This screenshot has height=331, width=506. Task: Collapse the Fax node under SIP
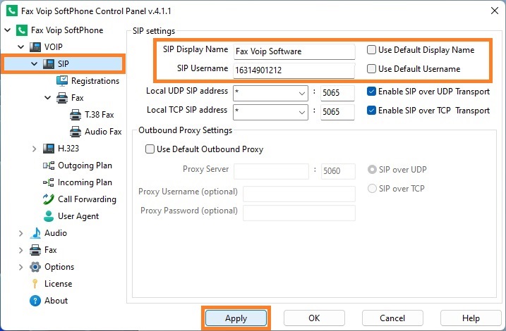coord(48,98)
